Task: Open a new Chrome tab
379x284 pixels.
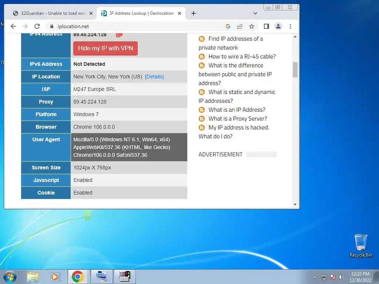Action: click(x=193, y=13)
